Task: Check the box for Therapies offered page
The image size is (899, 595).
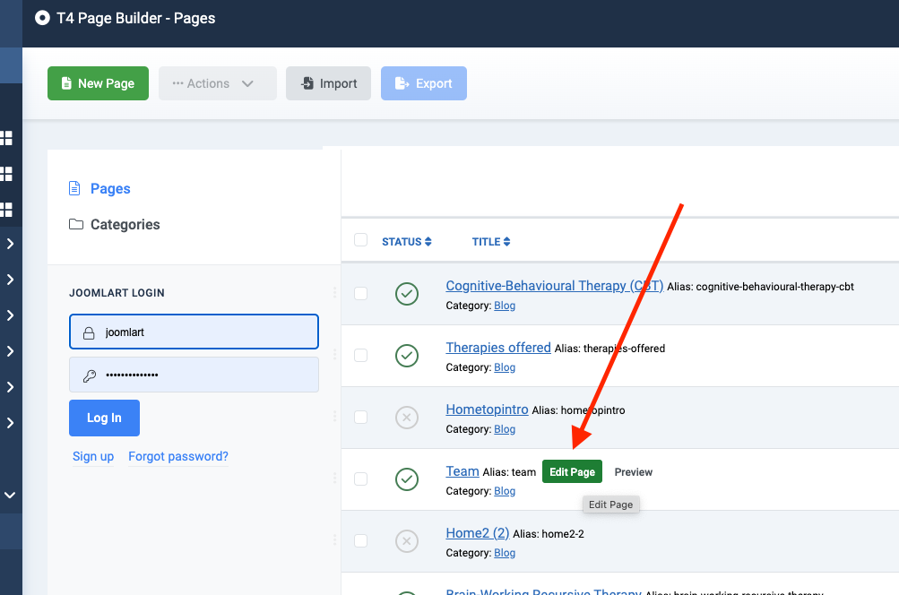Action: (x=360, y=356)
